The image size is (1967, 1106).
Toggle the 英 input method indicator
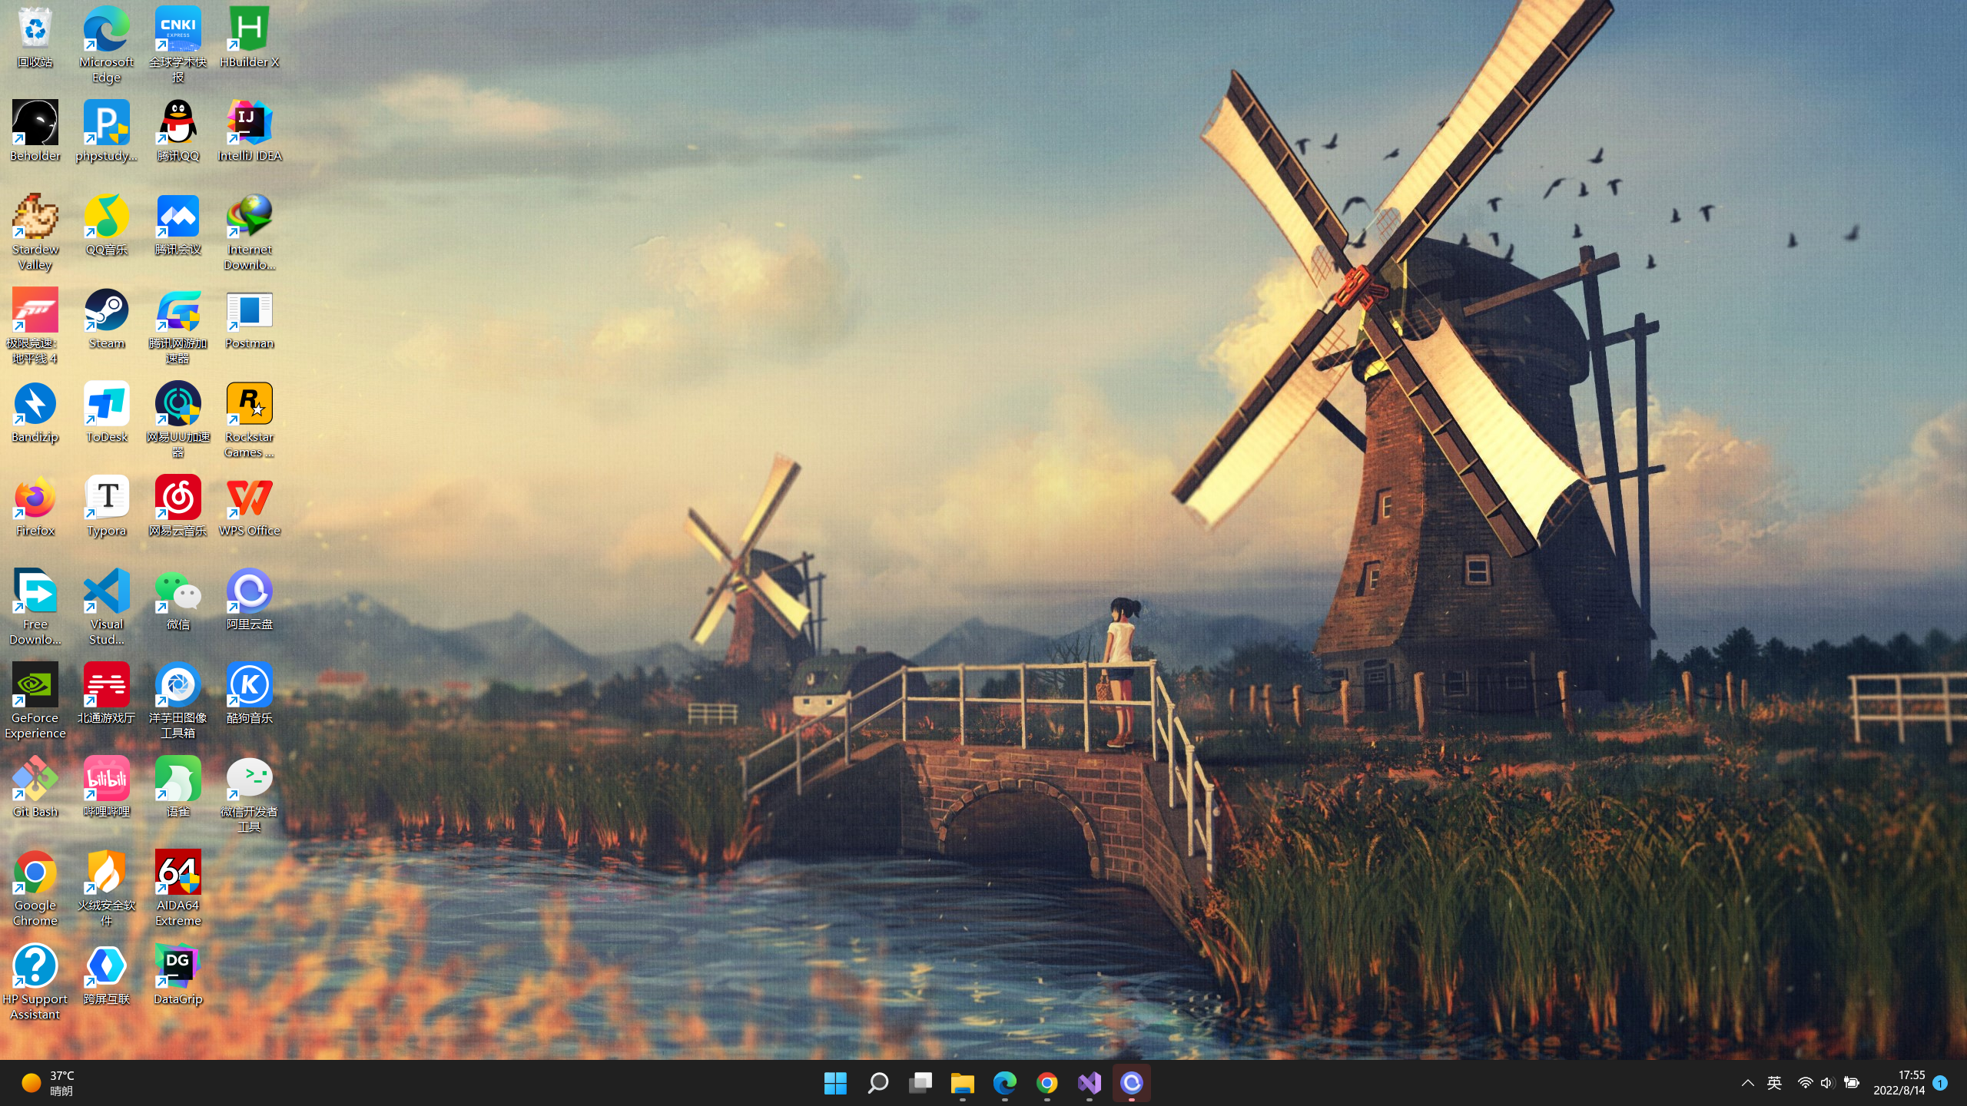tap(1774, 1083)
